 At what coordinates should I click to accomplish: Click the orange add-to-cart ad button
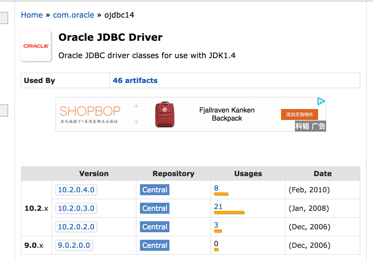coord(299,115)
